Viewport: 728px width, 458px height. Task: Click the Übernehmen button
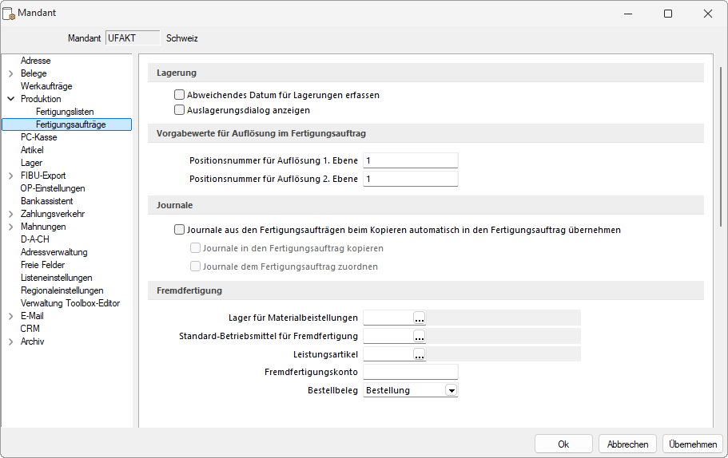[692, 444]
